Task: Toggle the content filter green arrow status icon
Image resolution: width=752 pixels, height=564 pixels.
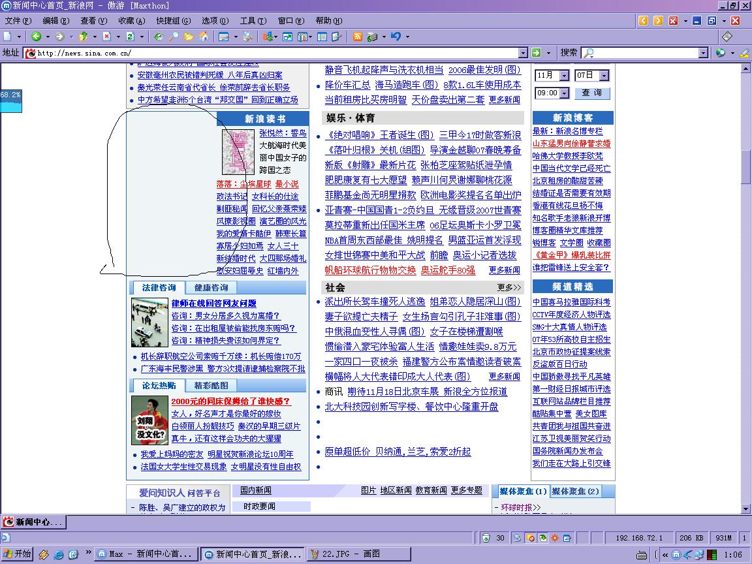Action: [542, 538]
